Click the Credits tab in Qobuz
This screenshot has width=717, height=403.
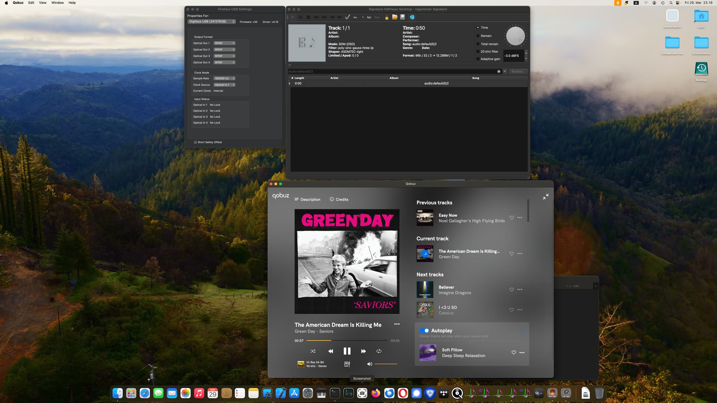pyautogui.click(x=339, y=200)
